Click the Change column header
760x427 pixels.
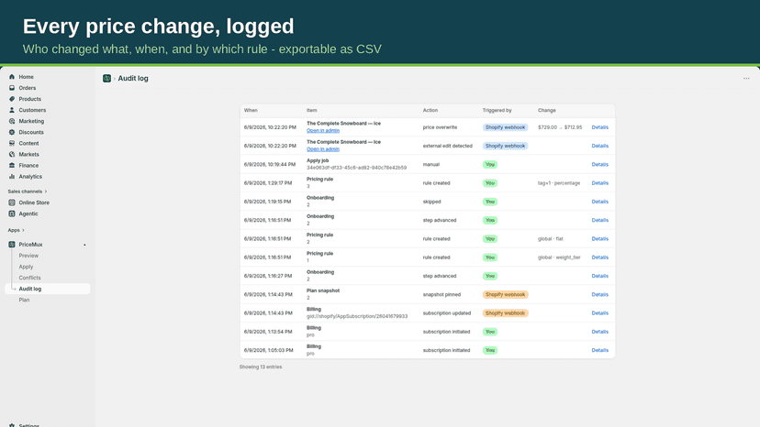[547, 110]
